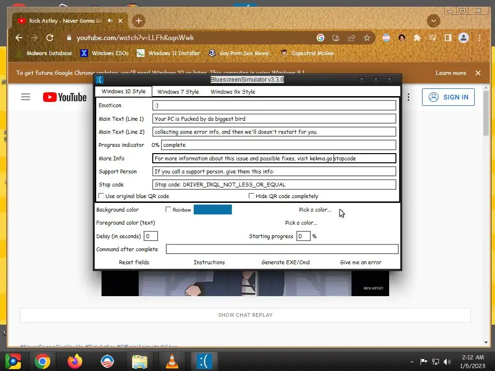Open Chrome's three-dot menu
This screenshot has width=495, height=371.
(x=479, y=38)
